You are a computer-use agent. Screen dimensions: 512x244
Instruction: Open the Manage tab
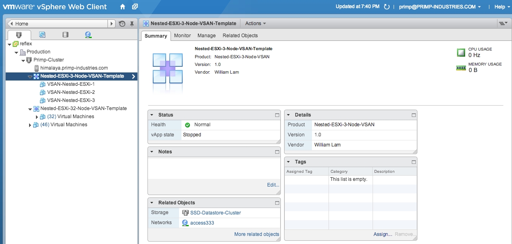pos(206,36)
